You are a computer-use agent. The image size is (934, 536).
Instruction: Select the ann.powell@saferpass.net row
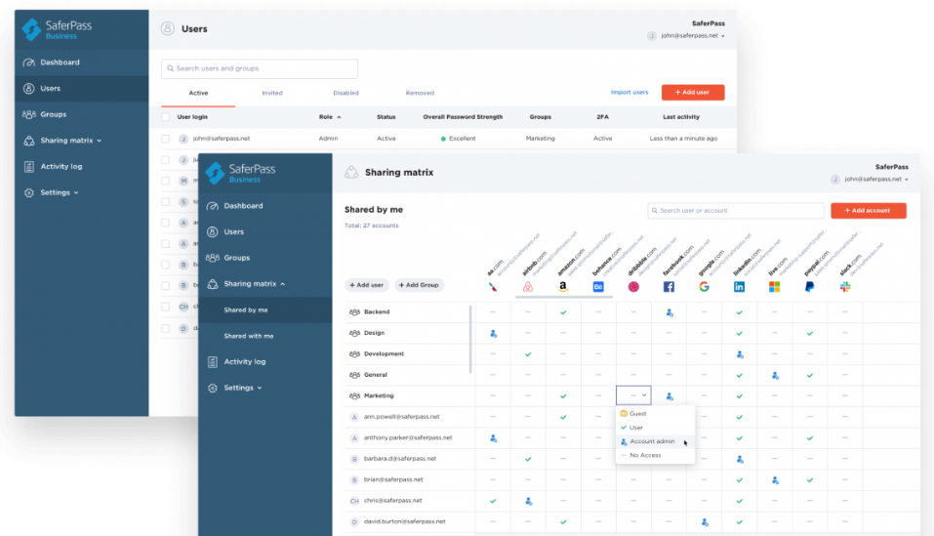401,417
